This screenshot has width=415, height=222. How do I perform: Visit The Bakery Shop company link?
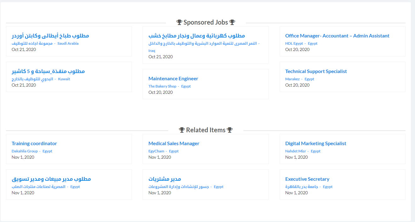[x=162, y=86]
